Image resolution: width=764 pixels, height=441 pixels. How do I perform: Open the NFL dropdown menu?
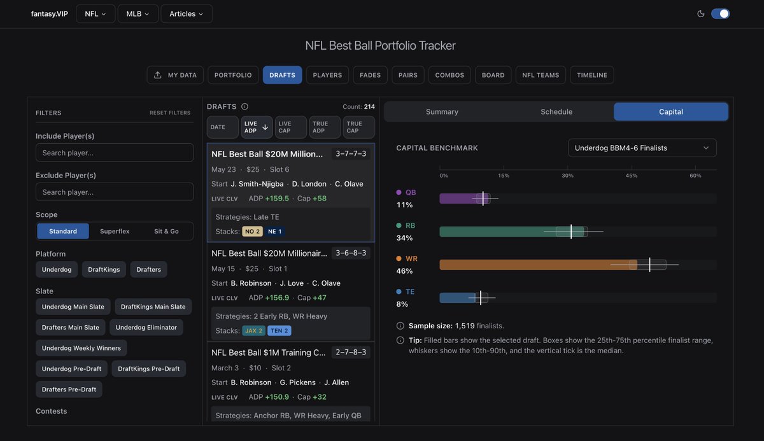point(95,13)
